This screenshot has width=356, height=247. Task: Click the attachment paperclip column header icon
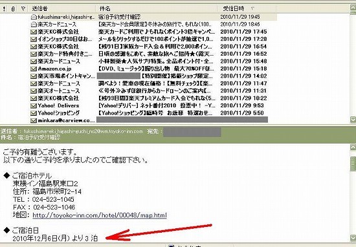pyautogui.click(x=13, y=9)
